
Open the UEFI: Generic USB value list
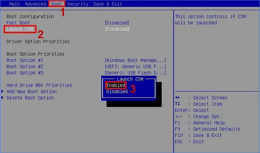[135, 66]
